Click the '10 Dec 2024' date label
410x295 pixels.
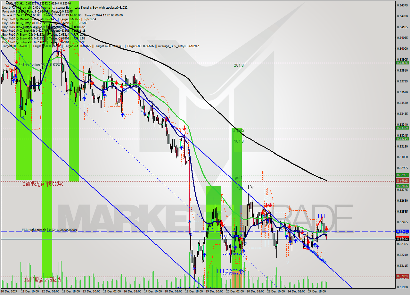point(9,291)
